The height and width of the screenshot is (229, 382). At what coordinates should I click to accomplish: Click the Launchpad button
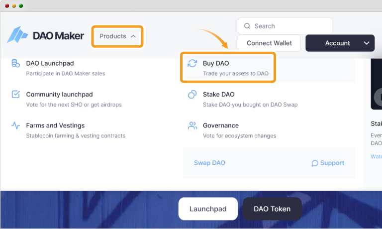(x=208, y=209)
